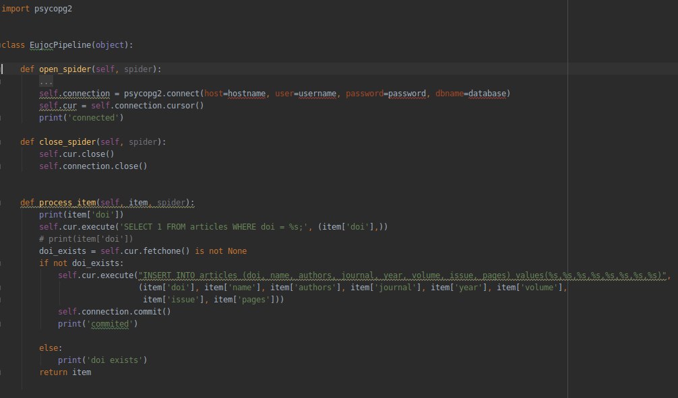678x398 pixels.
Task: Click the commented-out print line
Action: 86,238
